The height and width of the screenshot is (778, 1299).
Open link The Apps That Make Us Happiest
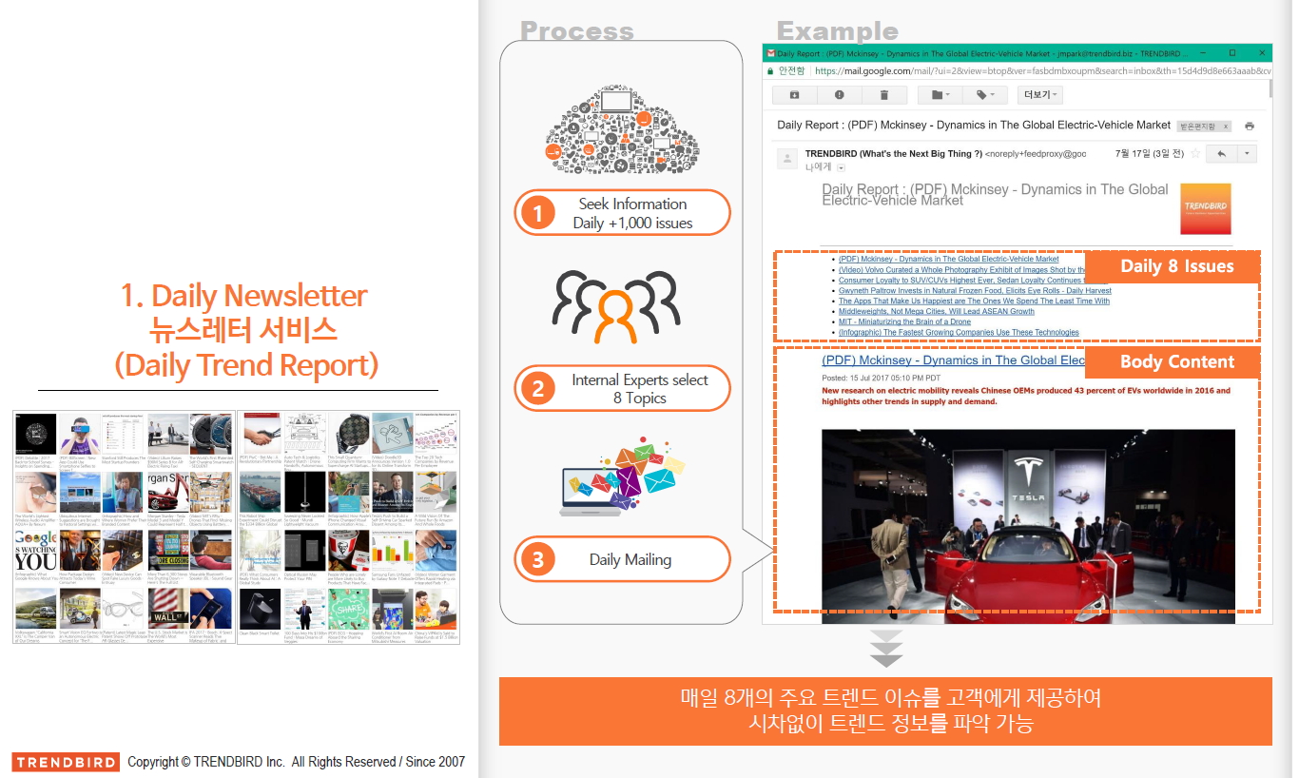pyautogui.click(x=974, y=301)
